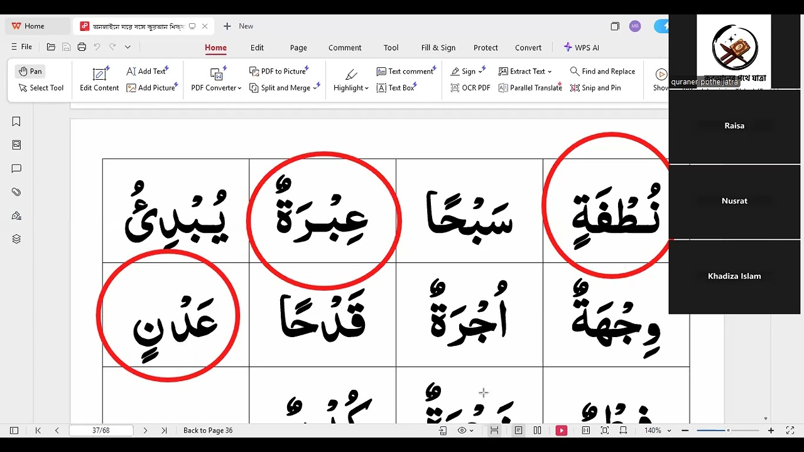Switch to the Page ribbon tab
This screenshot has width=804, height=452.
(x=298, y=48)
